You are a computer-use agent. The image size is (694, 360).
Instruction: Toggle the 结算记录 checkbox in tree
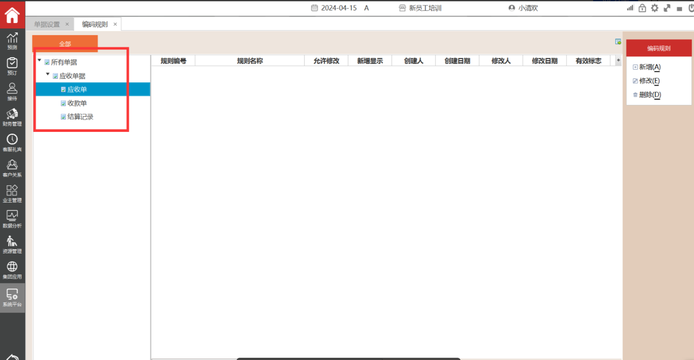pyautogui.click(x=64, y=117)
